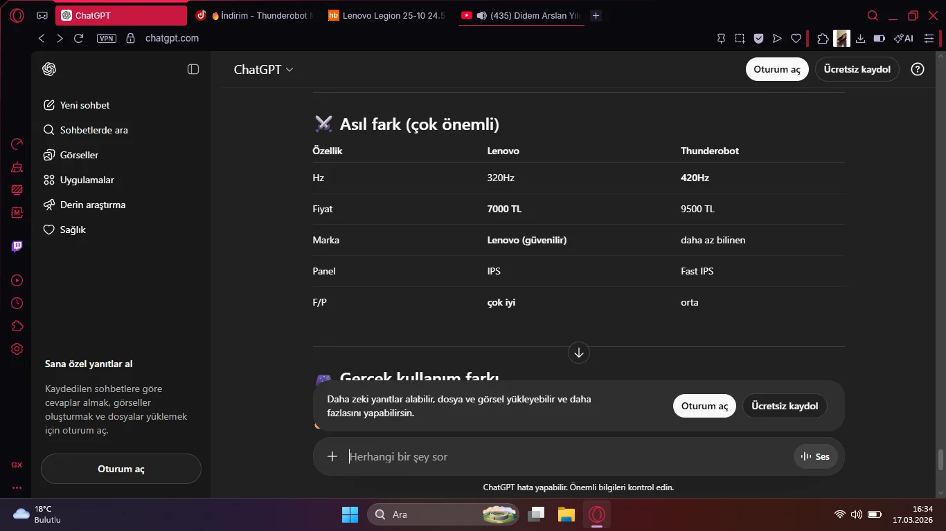View site security lock info
946x531 pixels.
(131, 39)
